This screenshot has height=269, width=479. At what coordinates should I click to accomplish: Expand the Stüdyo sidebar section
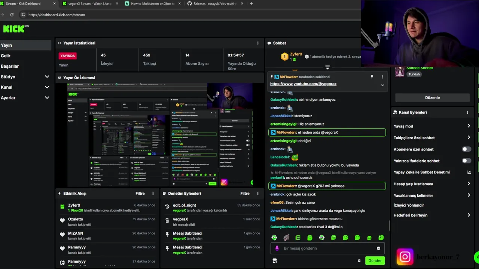tap(47, 77)
